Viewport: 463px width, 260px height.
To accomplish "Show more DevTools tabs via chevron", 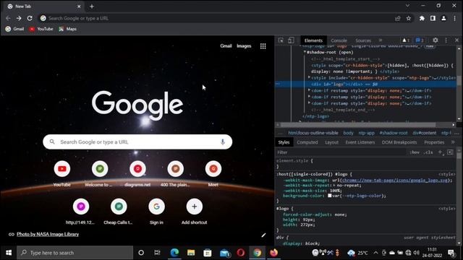I will [381, 40].
